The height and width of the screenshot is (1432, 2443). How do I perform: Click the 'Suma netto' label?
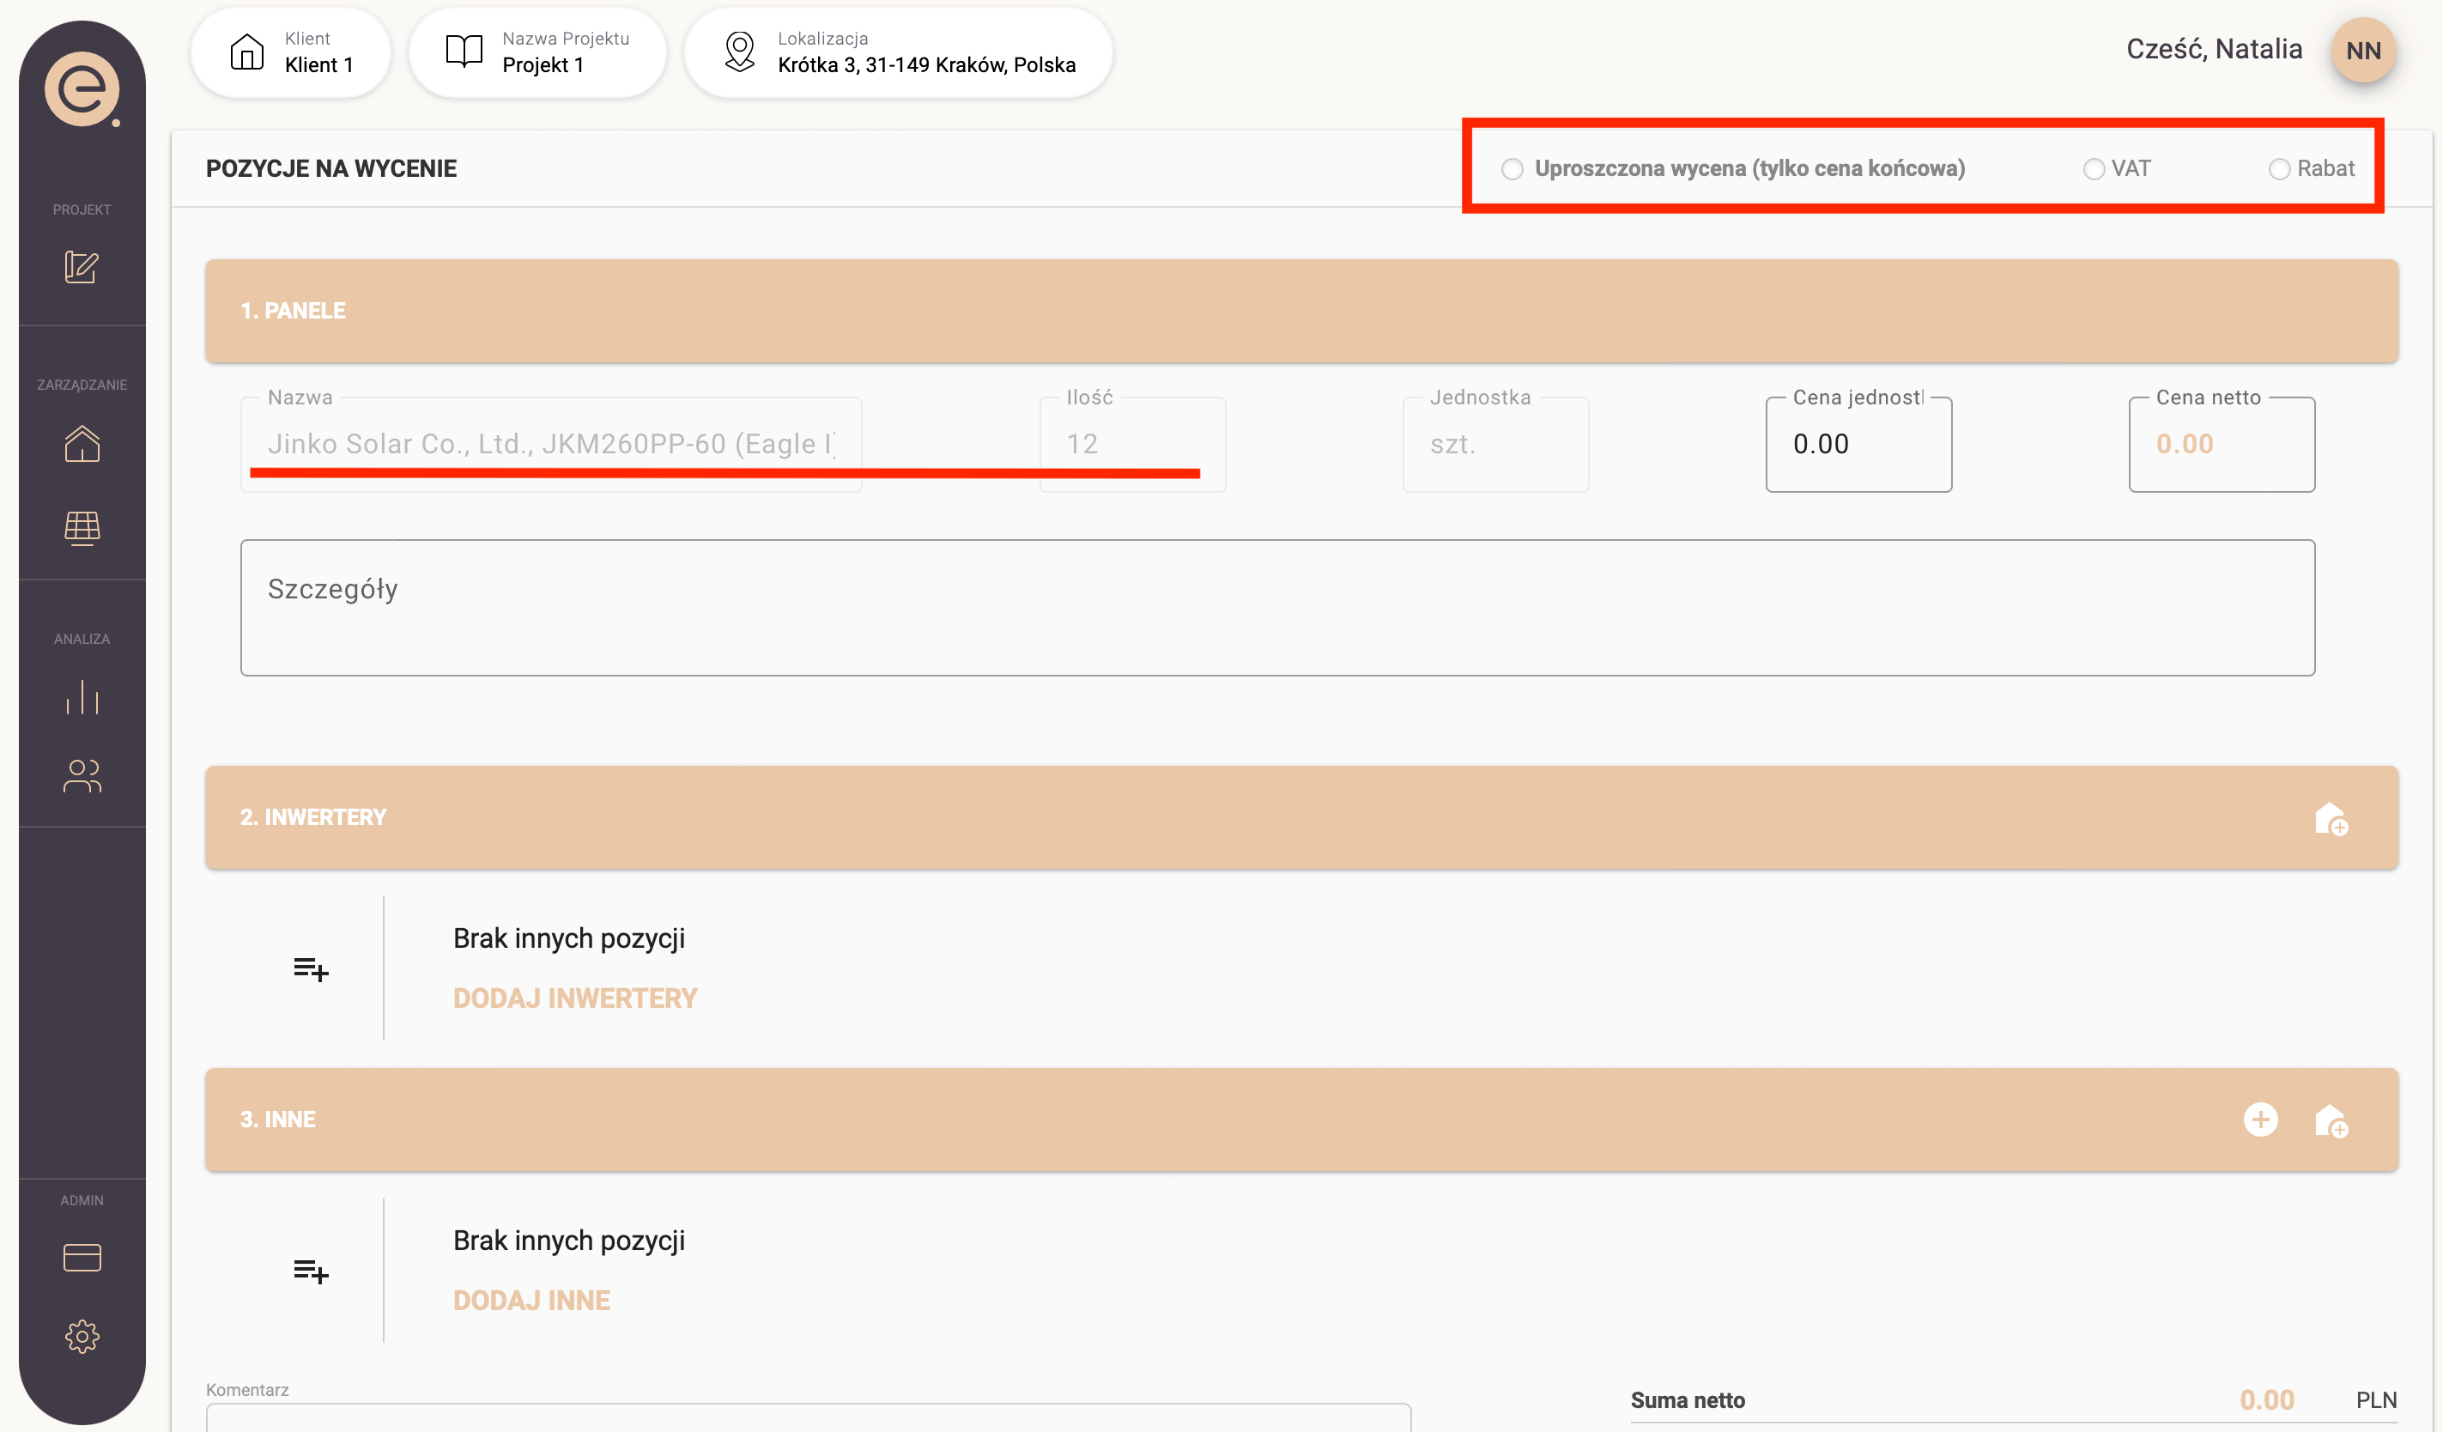[x=1688, y=1400]
